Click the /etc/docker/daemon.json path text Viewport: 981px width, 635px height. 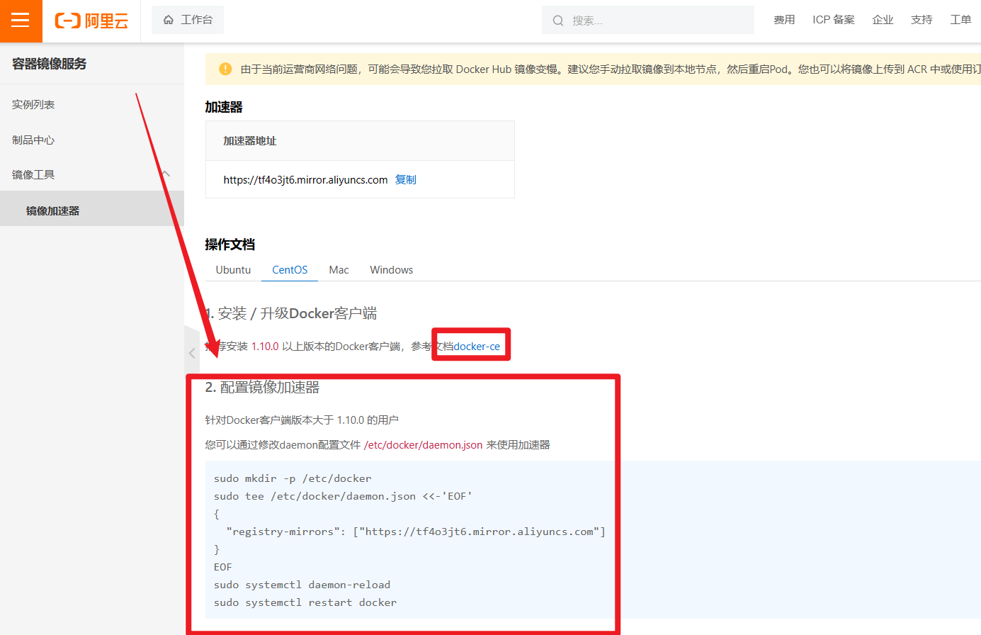click(423, 445)
